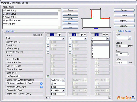This screenshot has height=102, width=137.
Task: Open Tool dropdown in column 2
Action: [x=85, y=39]
